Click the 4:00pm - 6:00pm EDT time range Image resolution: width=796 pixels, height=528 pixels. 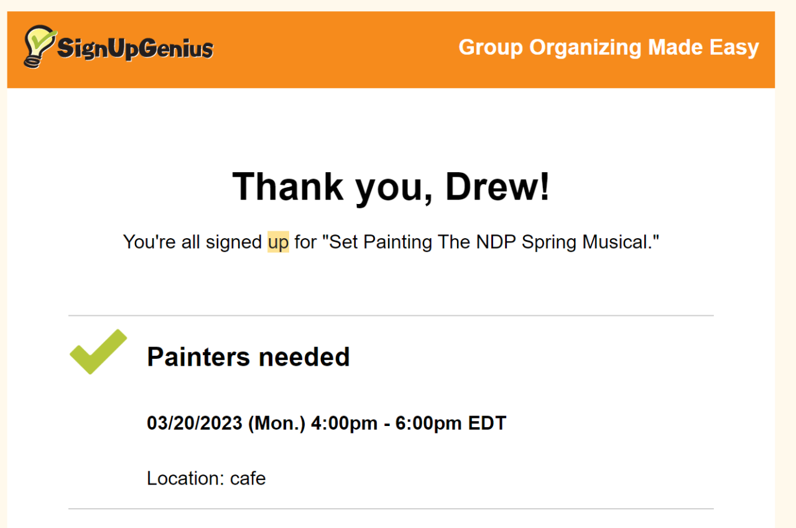coord(409,424)
